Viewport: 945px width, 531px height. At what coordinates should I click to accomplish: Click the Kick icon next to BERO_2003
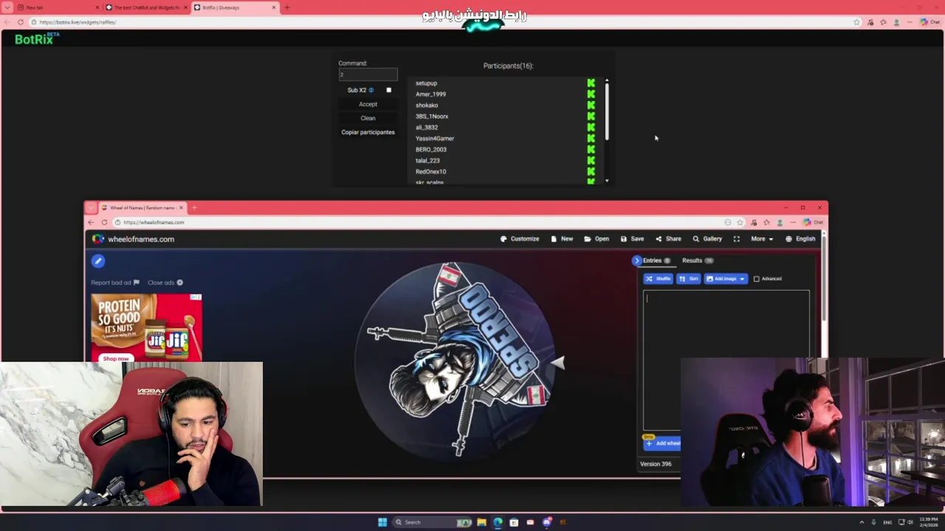[x=591, y=150]
